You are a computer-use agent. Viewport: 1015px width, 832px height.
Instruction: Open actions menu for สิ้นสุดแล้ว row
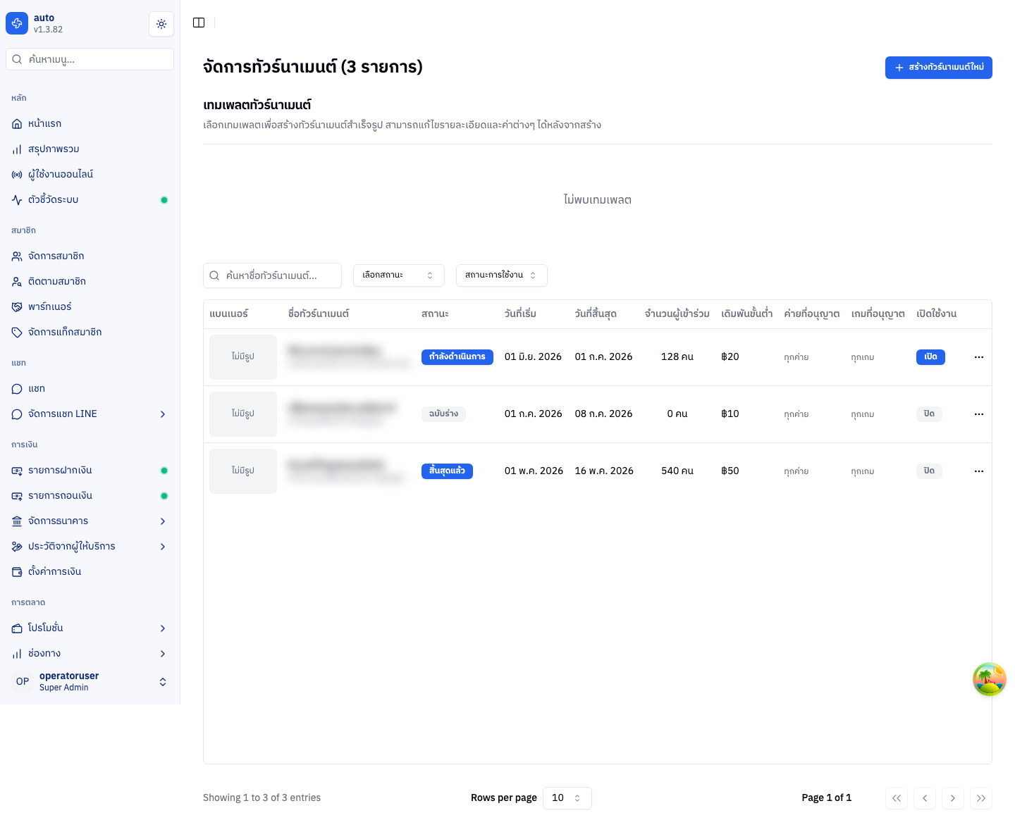click(979, 471)
